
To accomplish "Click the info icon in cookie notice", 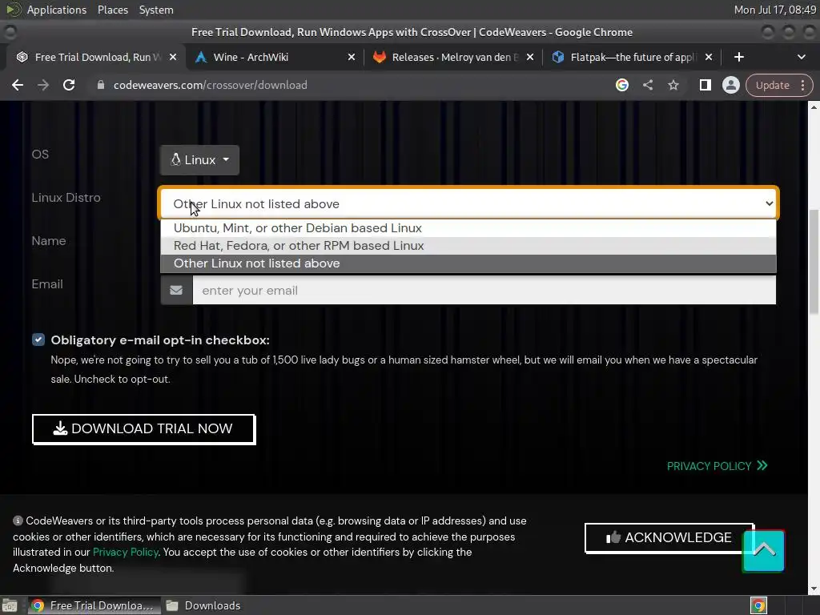I will pyautogui.click(x=18, y=521).
